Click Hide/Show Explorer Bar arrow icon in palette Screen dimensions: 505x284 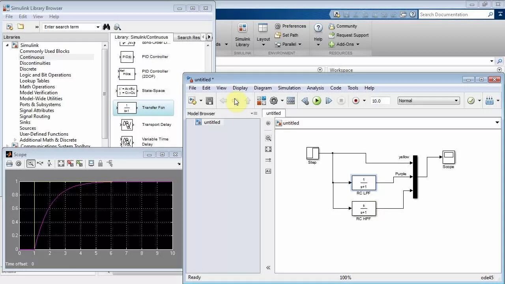click(268, 123)
